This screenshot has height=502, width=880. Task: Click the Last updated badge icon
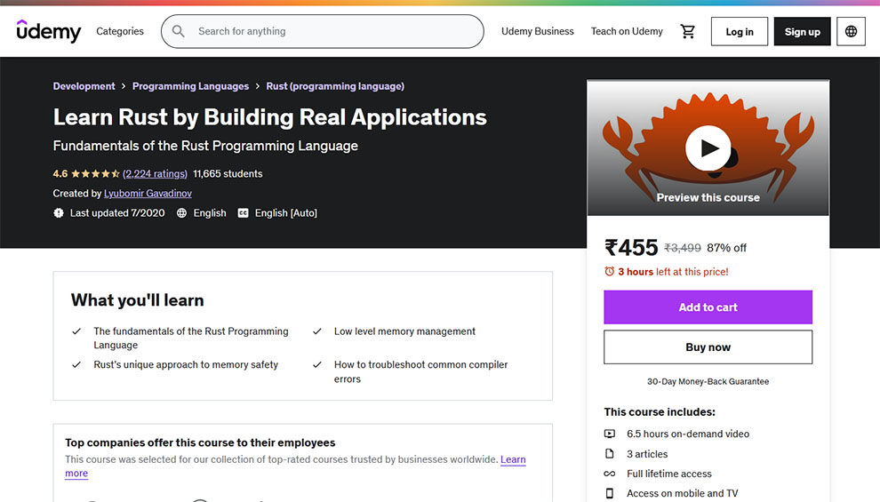click(59, 213)
